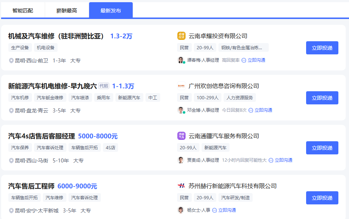This screenshot has height=219, width=349.
Task: Click 苏州赫行新能源汽车 company logo icon
Action: point(181,186)
